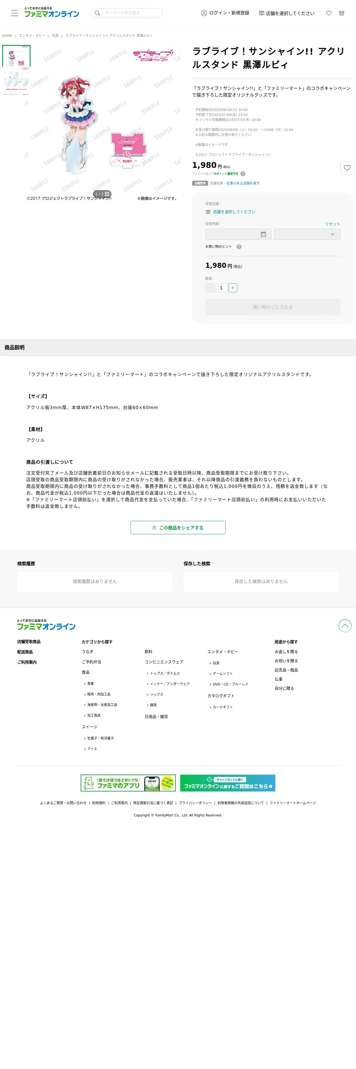Open ご利用案内 in footer left column
Screen dimensions: 356x1069
(27, 662)
